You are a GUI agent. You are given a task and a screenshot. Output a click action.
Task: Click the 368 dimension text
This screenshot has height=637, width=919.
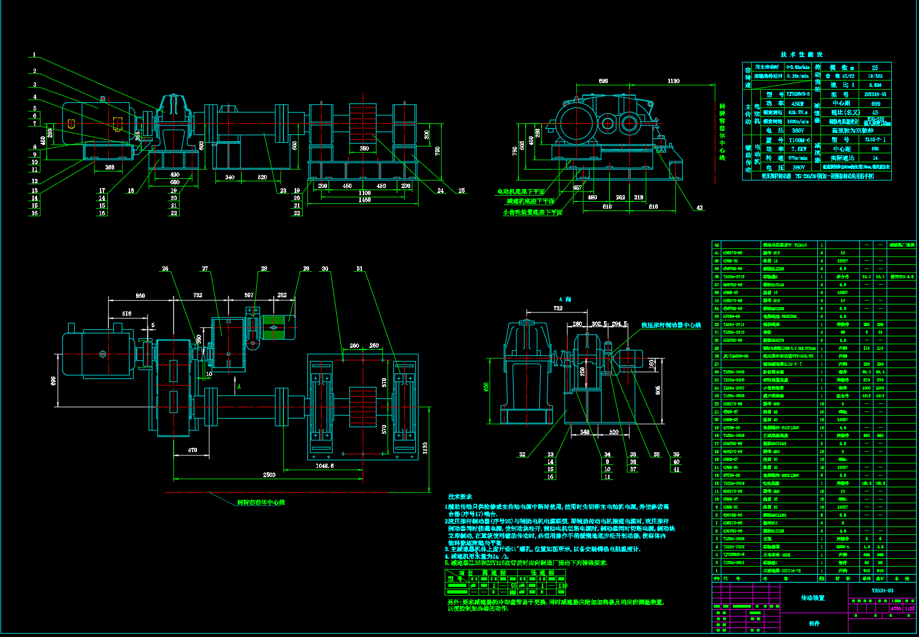tap(109, 167)
